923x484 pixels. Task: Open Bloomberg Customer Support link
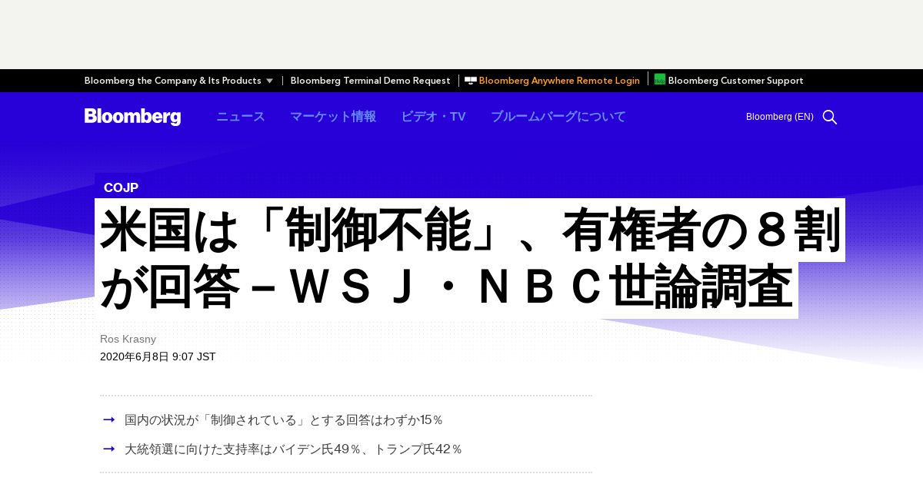coord(735,81)
